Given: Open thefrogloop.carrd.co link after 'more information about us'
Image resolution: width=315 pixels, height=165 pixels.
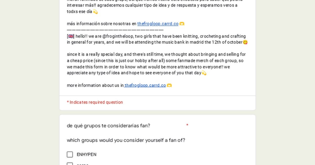Looking at the screenshot, I should click(x=145, y=85).
